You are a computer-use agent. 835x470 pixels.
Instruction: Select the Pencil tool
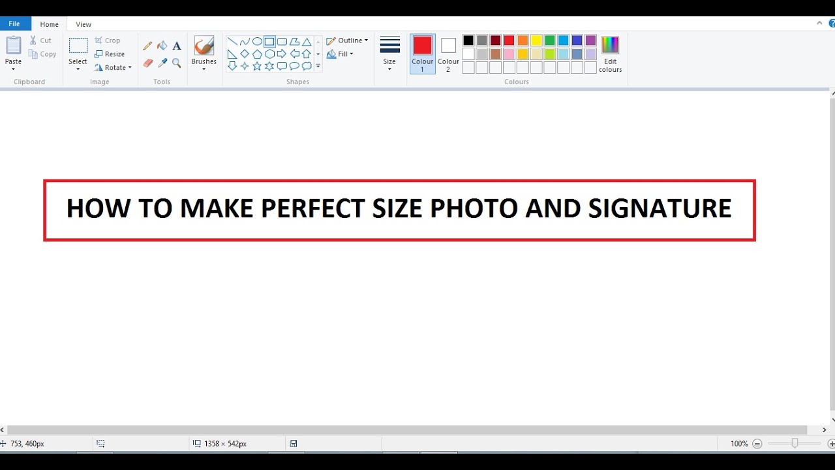147,46
